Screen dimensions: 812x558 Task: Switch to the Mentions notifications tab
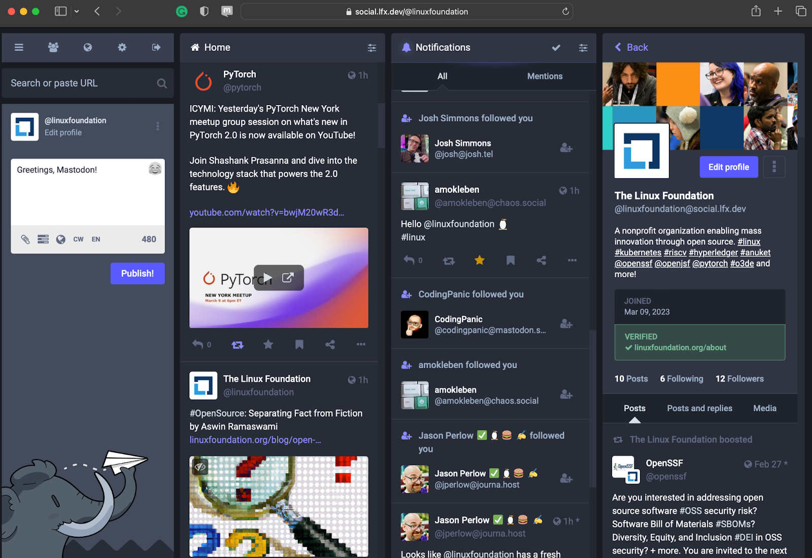click(x=545, y=76)
